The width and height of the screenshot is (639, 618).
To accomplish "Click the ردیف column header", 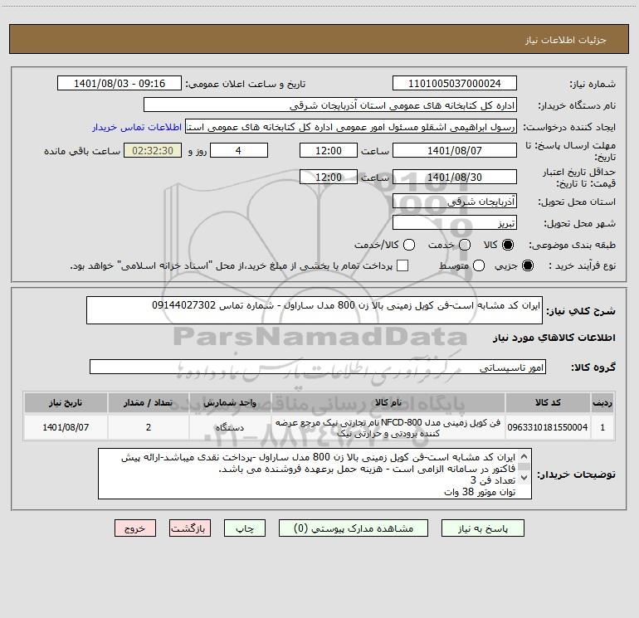I will click(602, 402).
